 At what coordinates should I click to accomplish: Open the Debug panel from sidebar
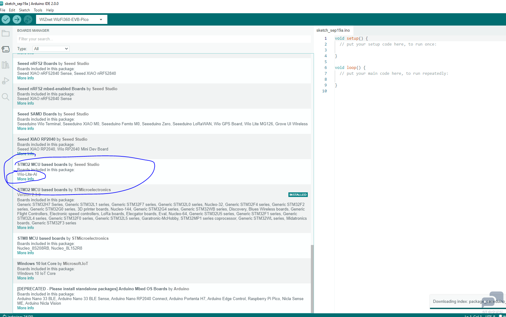6,81
